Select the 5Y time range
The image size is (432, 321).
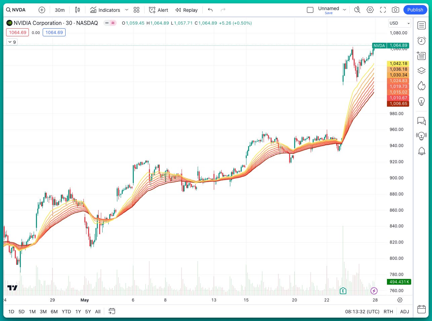[x=88, y=312]
